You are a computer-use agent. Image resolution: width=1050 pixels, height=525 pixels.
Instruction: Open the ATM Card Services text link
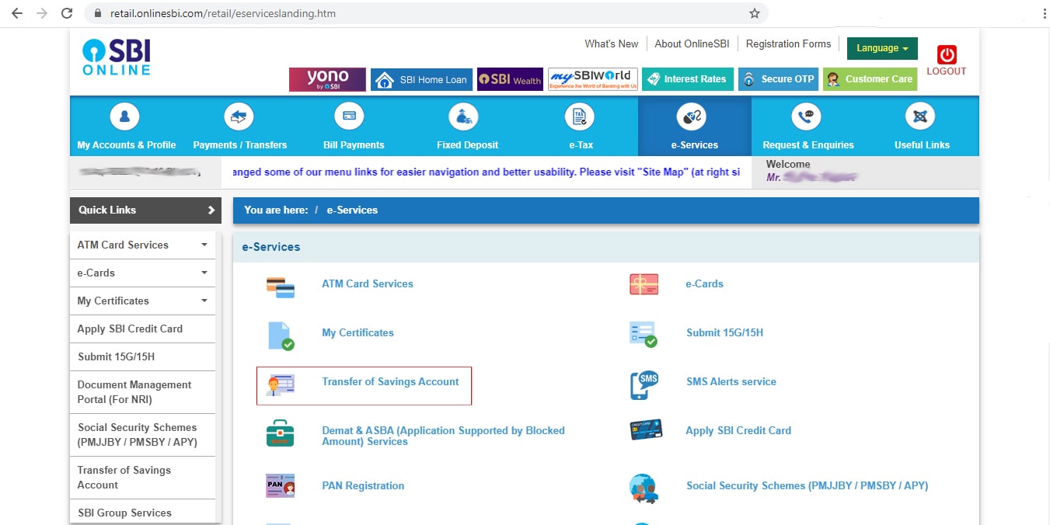click(x=368, y=283)
